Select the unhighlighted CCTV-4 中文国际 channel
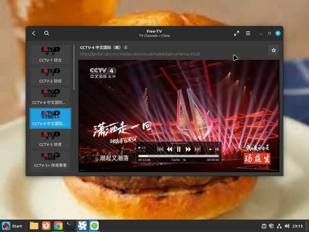The height and width of the screenshot is (232, 309). point(50,97)
